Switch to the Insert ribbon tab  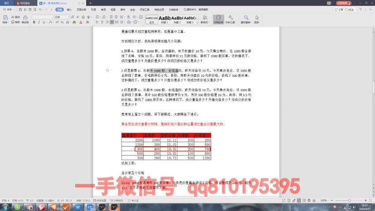click(x=69, y=9)
